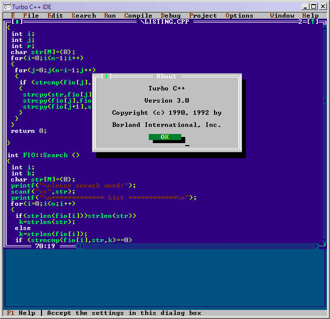Open the Project menu
This screenshot has height=319, width=330.
203,16
